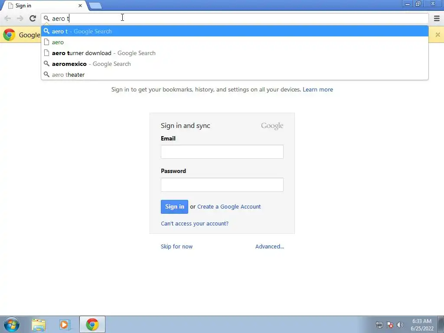The image size is (444, 333).
Task: Open the Windows Start menu
Action: pyautogui.click(x=12, y=324)
